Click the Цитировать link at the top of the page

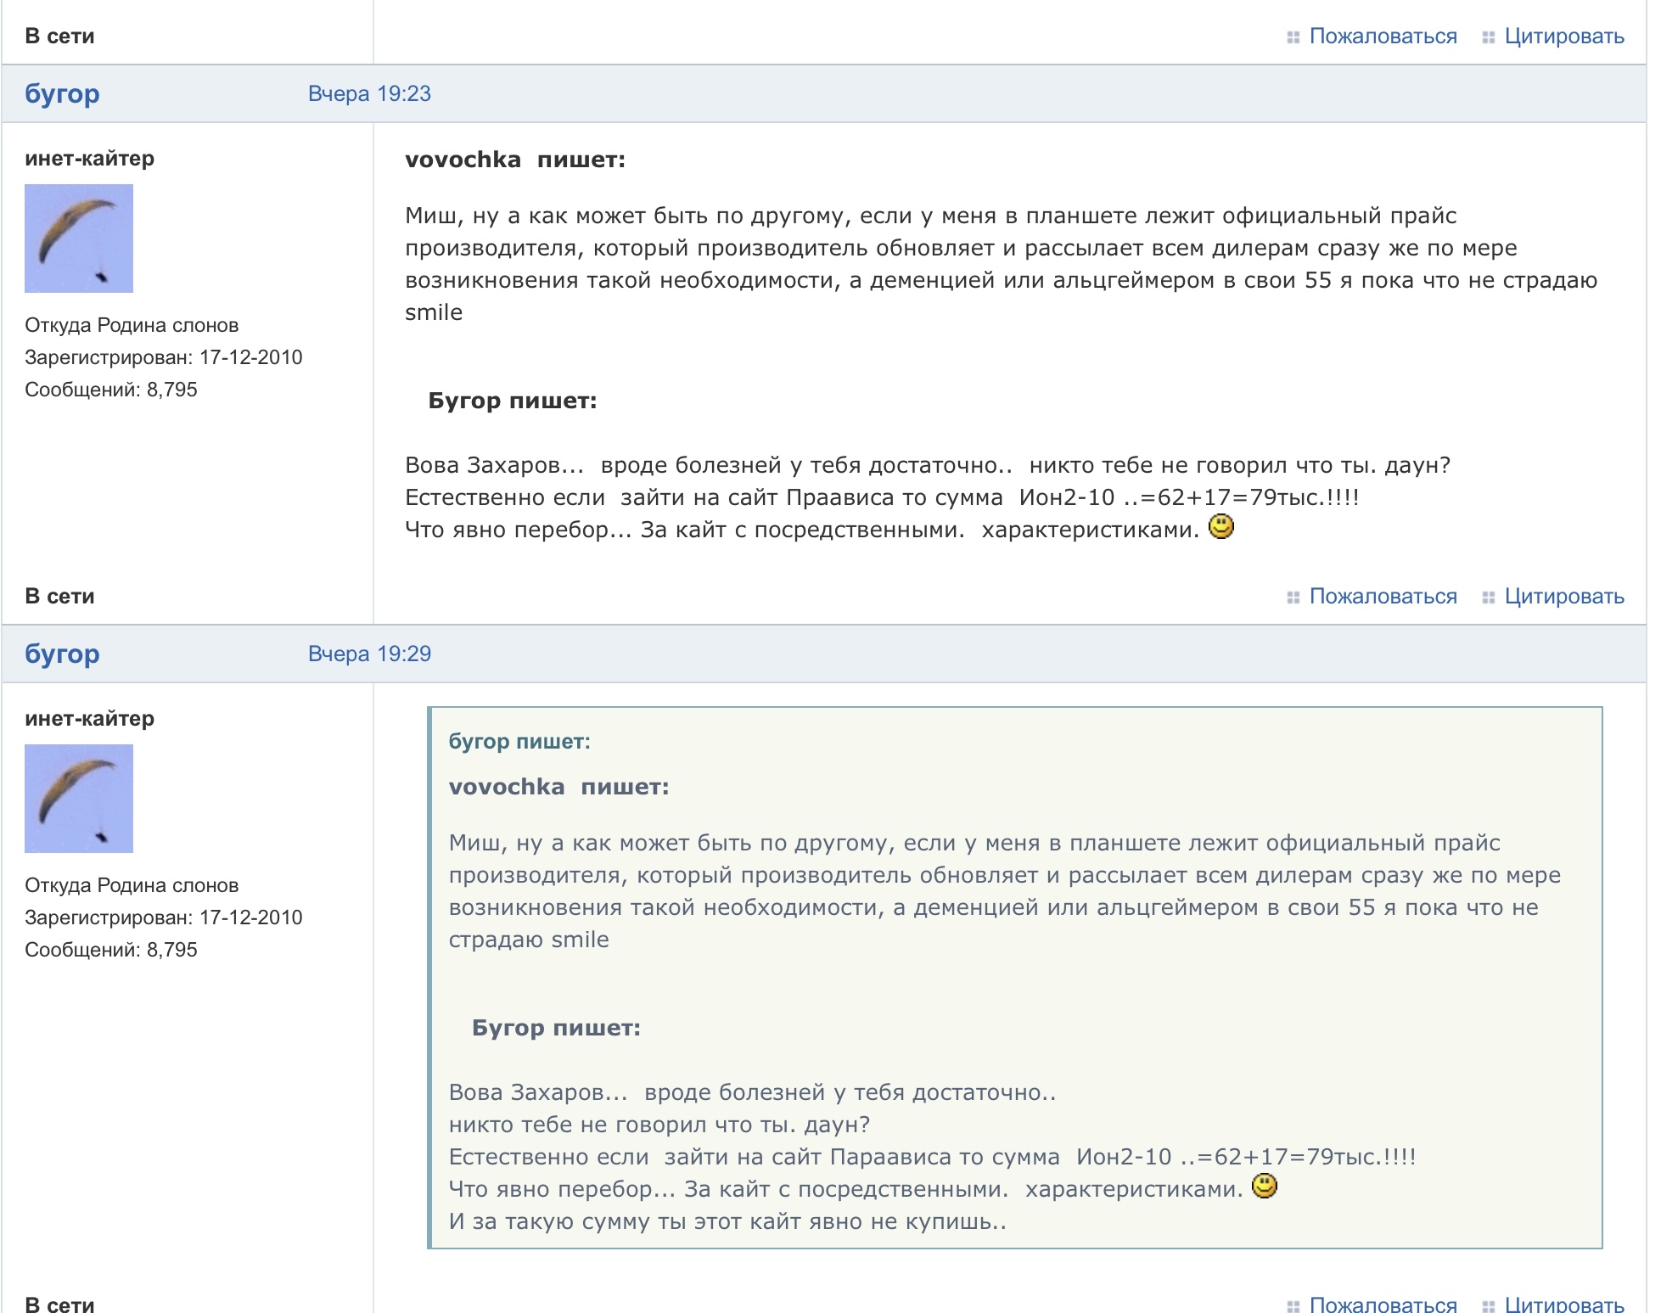pyautogui.click(x=1564, y=36)
